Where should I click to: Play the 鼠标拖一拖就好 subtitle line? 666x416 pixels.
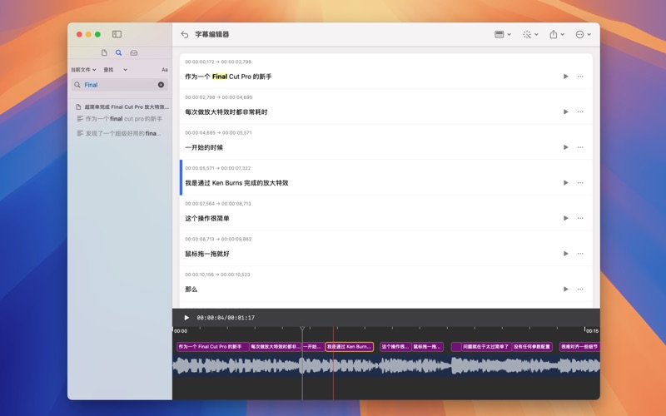(565, 254)
